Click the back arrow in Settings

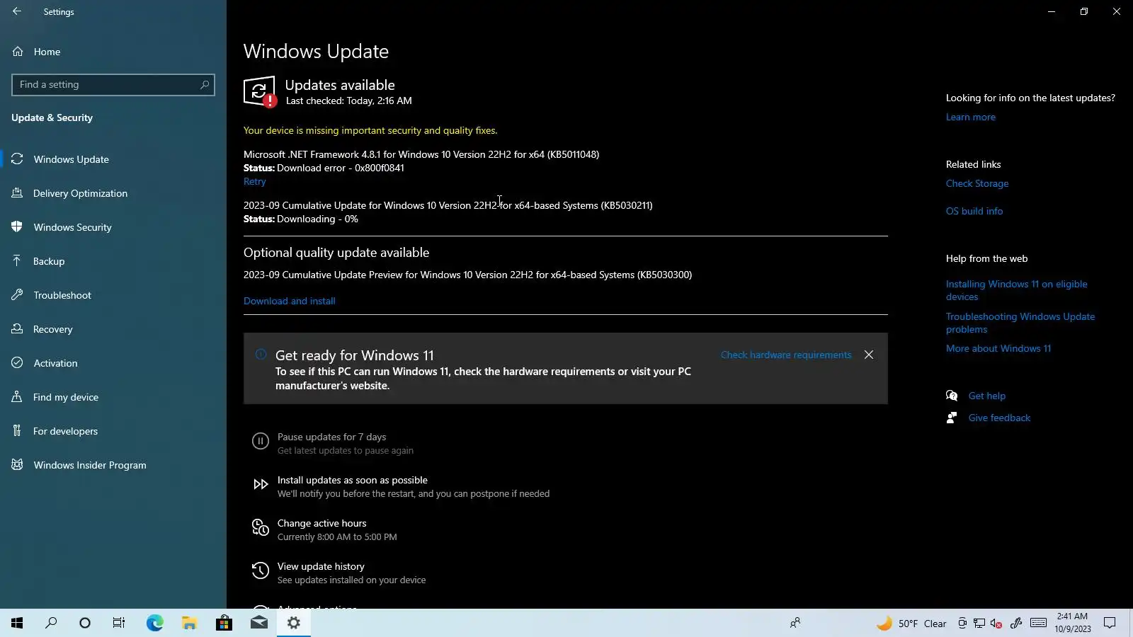[17, 11]
